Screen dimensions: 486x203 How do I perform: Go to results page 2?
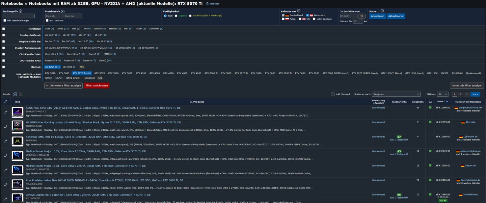[x=460, y=94]
